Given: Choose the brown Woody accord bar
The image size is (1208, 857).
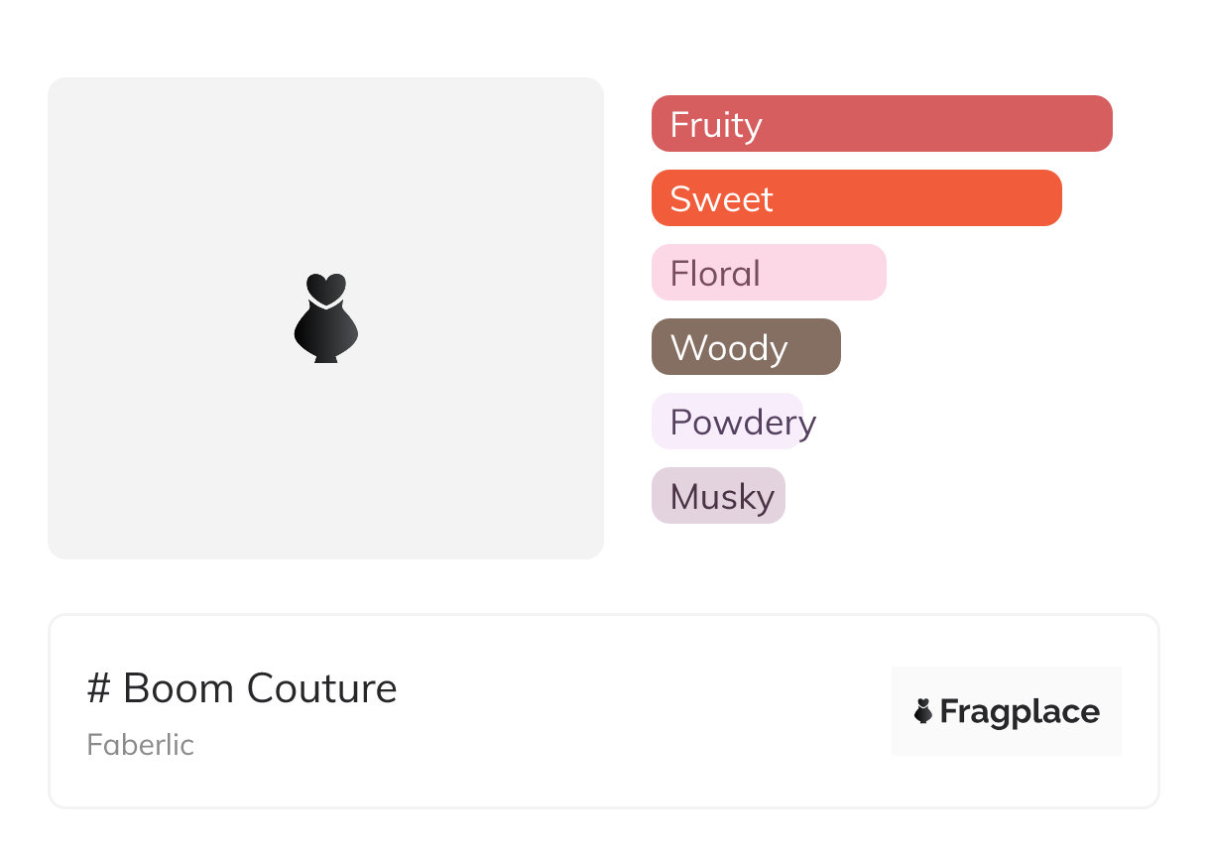Looking at the screenshot, I should pos(745,347).
